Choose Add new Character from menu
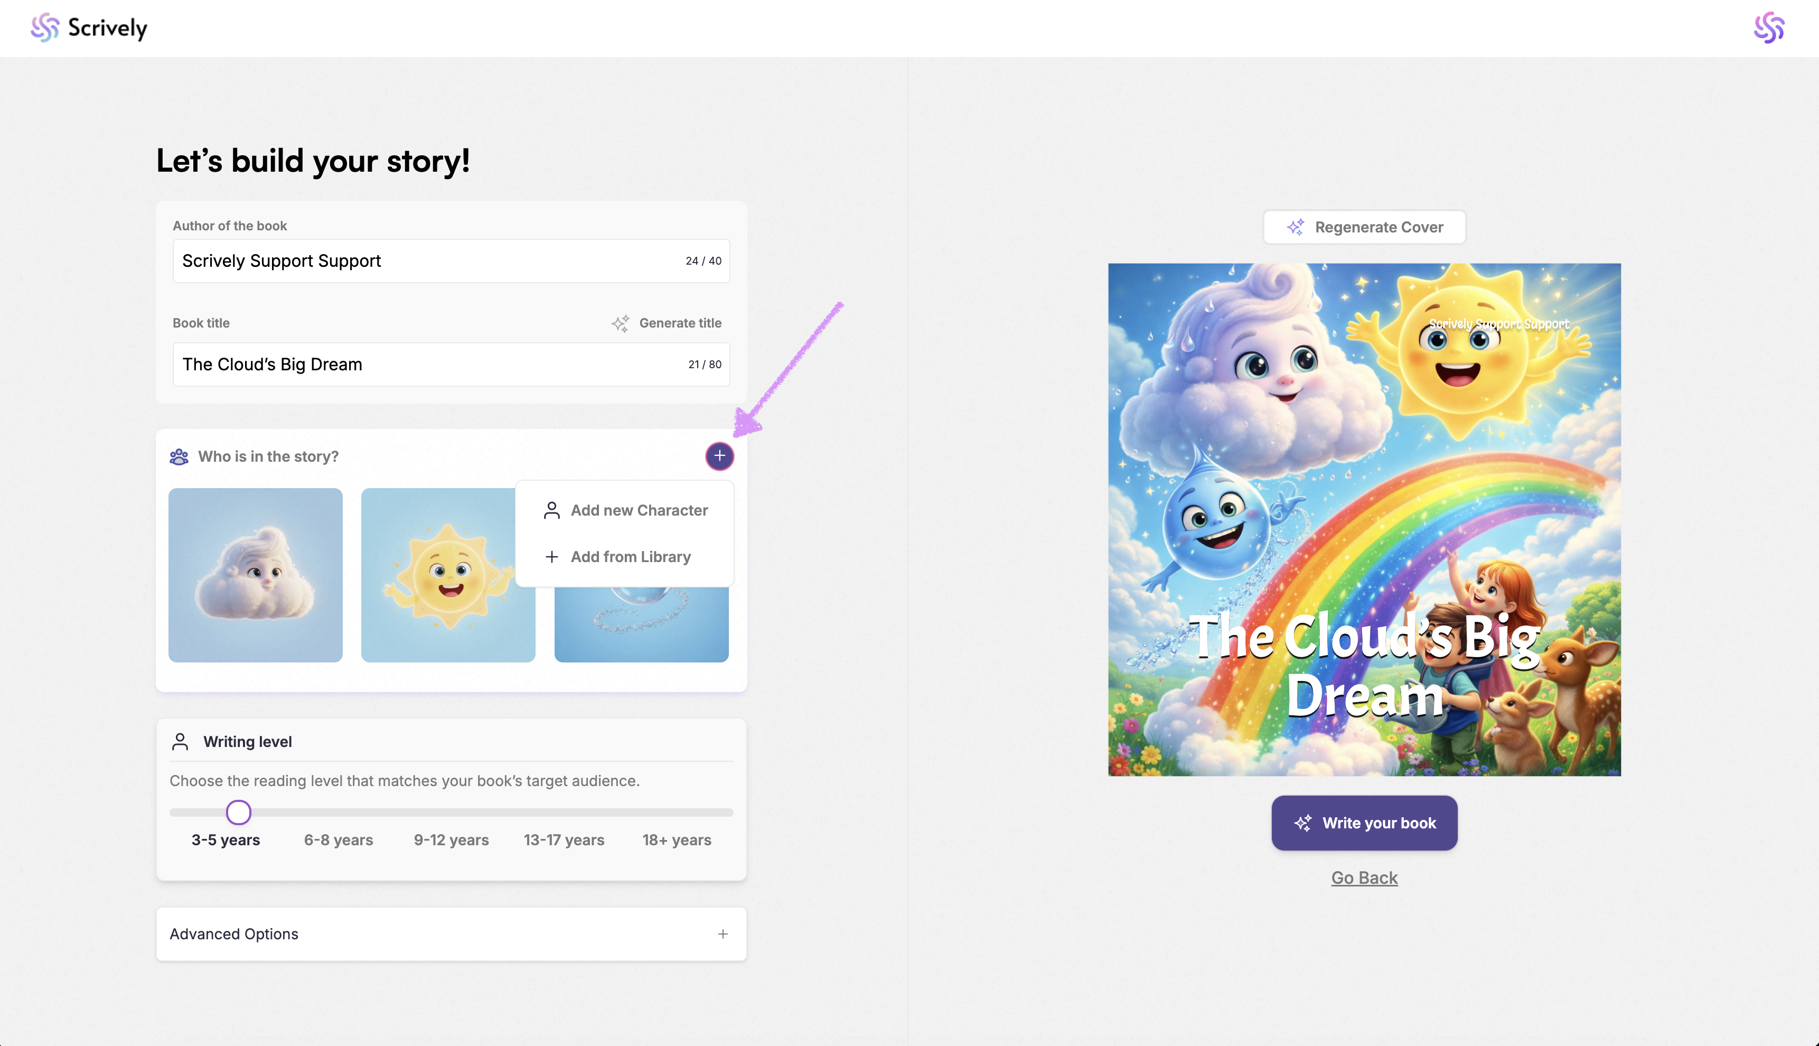This screenshot has width=1819, height=1046. tap(639, 510)
